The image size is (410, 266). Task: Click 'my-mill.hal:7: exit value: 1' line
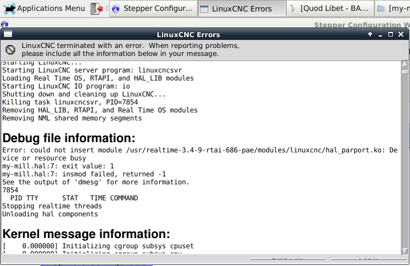pos(58,166)
